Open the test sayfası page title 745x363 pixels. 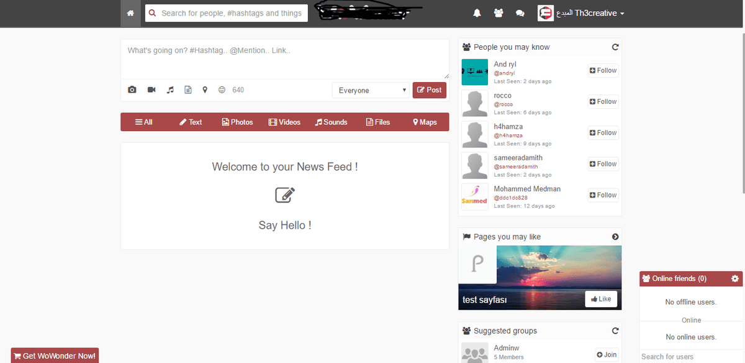pos(485,300)
